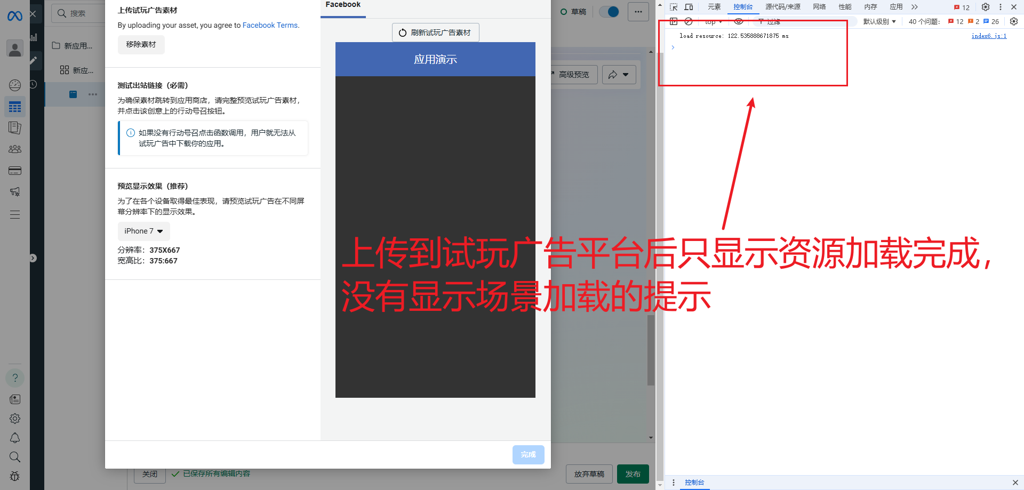The width and height of the screenshot is (1024, 490).
Task: Open DevTools customize three-dot menu
Action: 1000,7
